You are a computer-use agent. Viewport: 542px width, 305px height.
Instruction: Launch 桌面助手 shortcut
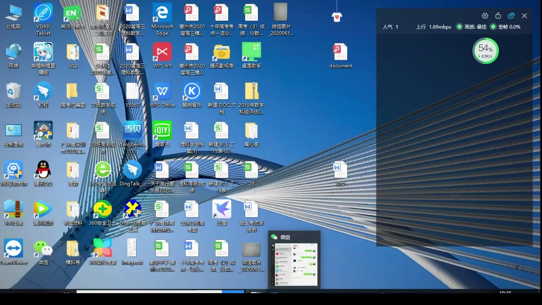[252, 55]
